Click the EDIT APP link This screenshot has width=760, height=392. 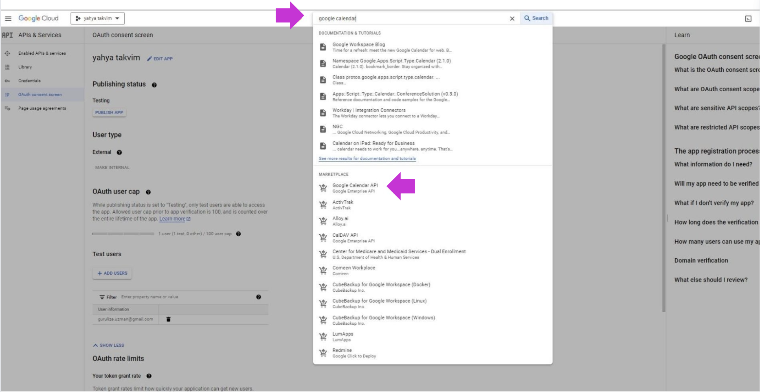click(x=160, y=59)
